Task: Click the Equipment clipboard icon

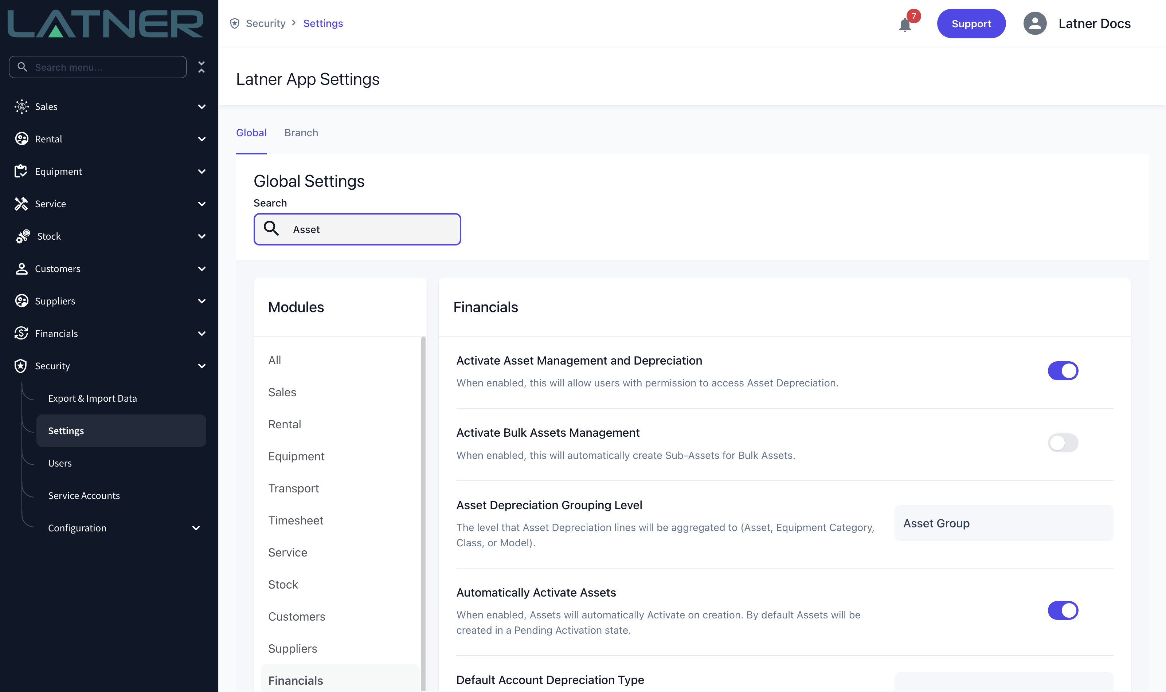Action: pyautogui.click(x=21, y=171)
